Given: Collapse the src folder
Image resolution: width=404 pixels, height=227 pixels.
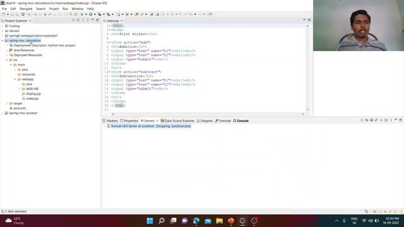Looking at the screenshot, I should coord(7,60).
